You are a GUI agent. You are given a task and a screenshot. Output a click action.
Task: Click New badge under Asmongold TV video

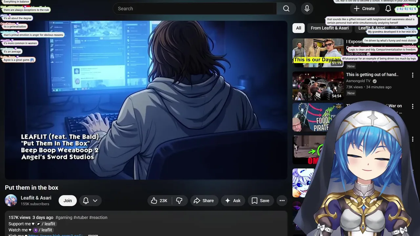click(x=351, y=93)
